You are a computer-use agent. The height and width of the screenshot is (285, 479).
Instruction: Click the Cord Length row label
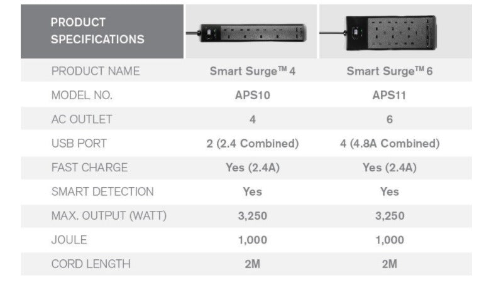[x=91, y=264]
